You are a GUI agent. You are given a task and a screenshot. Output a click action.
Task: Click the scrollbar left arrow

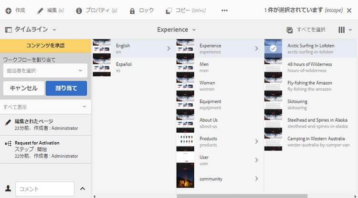pyautogui.click(x=95, y=196)
